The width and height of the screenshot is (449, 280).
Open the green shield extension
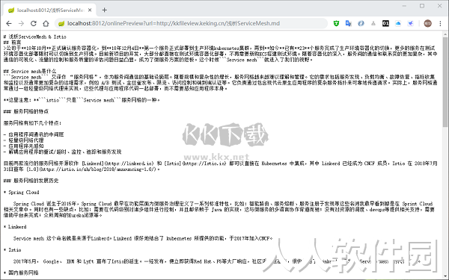337,23
